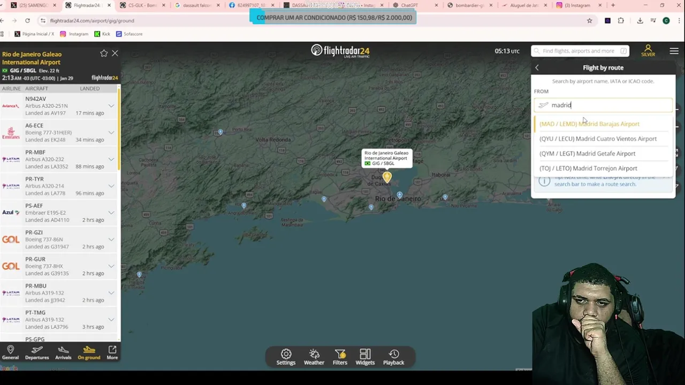This screenshot has height=385, width=685.
Task: Click the GOL logo for PR-GZI
Action: click(x=11, y=240)
